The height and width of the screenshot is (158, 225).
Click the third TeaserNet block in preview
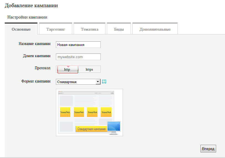coord(92,112)
